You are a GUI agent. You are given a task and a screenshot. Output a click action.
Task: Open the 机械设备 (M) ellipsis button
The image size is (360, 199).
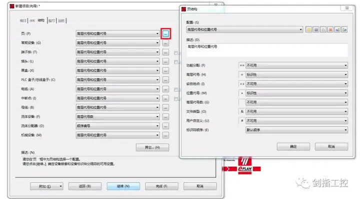coord(165,135)
